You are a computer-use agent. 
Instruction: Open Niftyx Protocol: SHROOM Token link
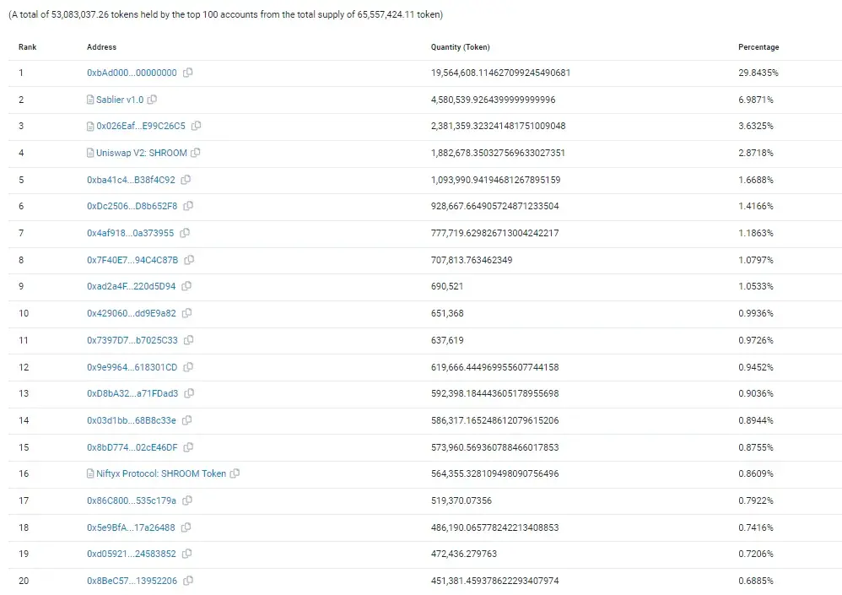point(161,473)
